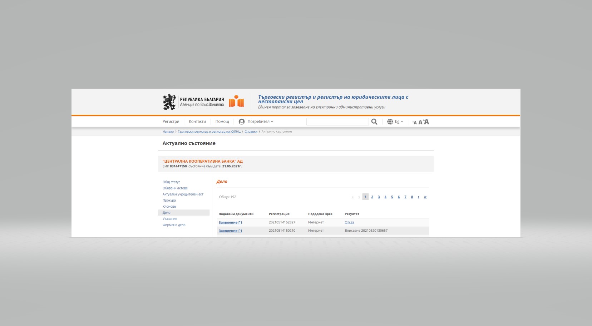This screenshot has width=592, height=326.
Task: Click the previous page single arrow
Action: click(x=359, y=197)
